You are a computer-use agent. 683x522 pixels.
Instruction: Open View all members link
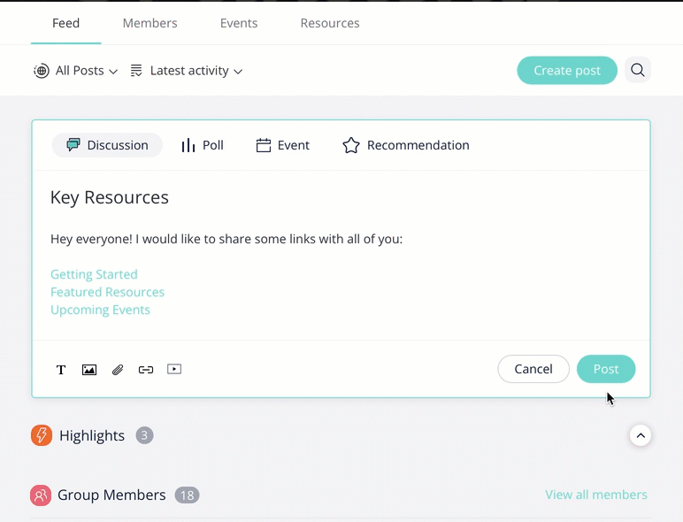click(x=596, y=495)
